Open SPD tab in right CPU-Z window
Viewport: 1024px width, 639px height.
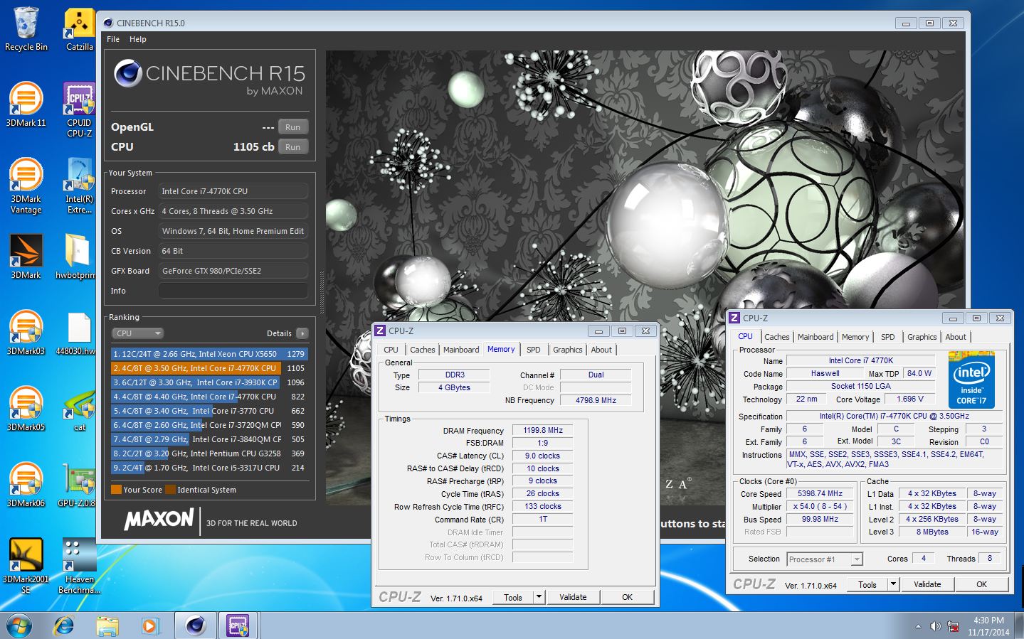coord(888,337)
